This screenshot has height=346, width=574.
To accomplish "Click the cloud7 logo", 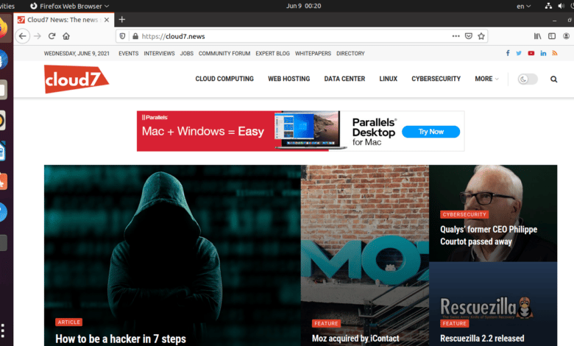I will 76,79.
